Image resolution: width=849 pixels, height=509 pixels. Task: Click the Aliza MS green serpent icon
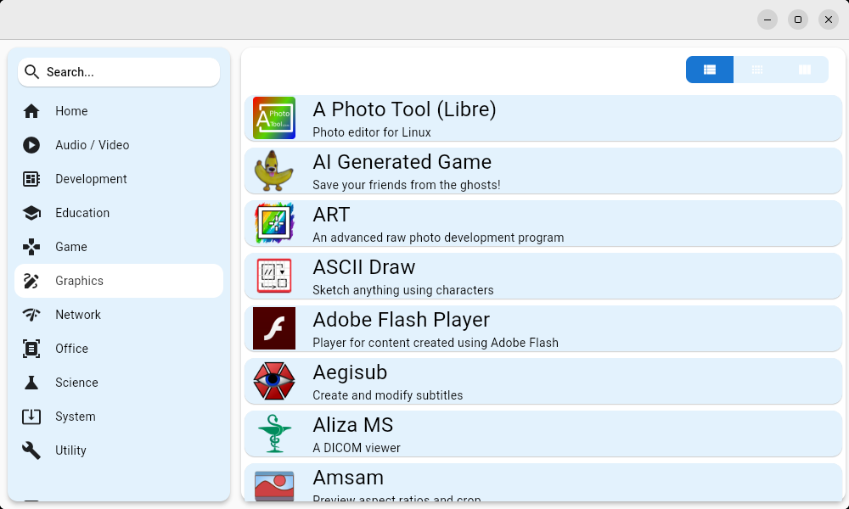click(274, 433)
